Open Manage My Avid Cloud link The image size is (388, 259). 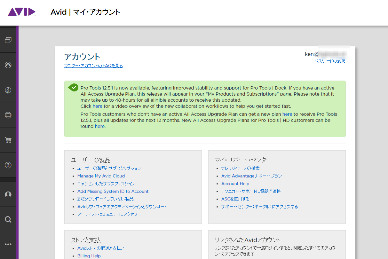click(x=101, y=176)
